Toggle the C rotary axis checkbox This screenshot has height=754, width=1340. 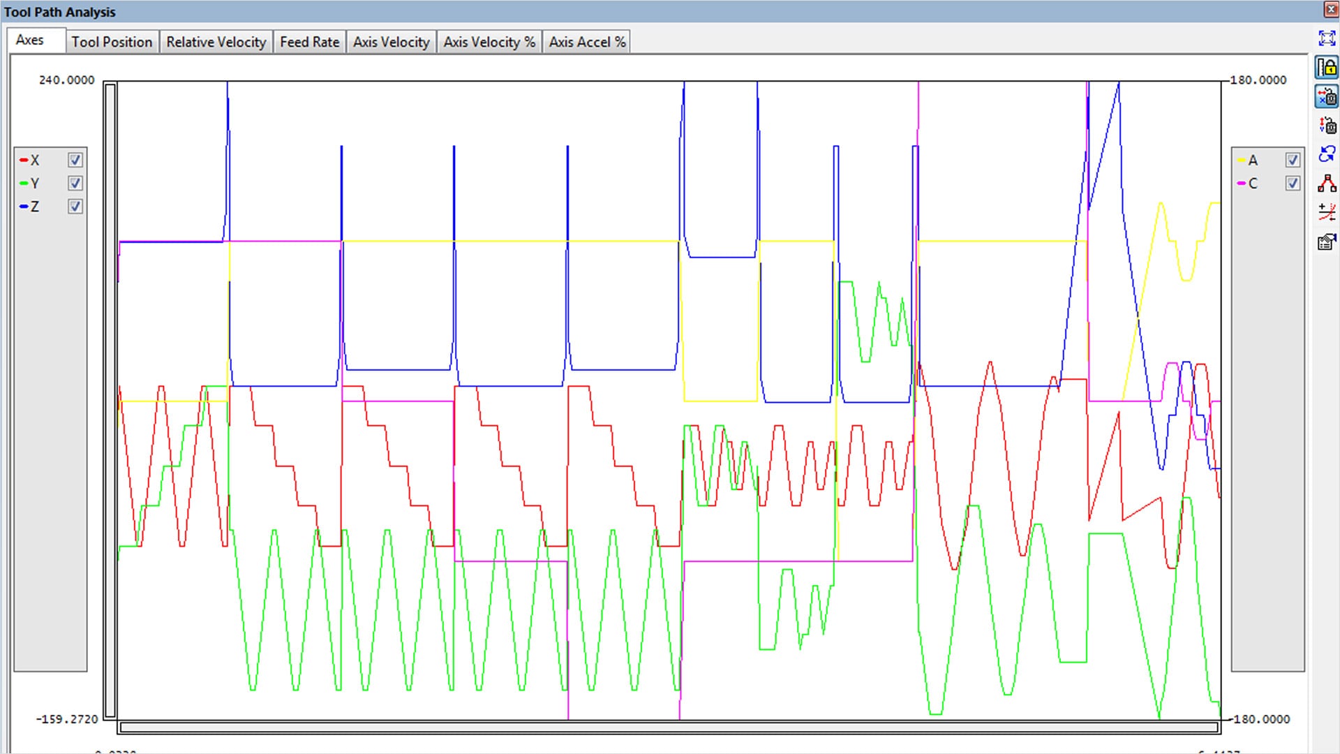[1293, 183]
